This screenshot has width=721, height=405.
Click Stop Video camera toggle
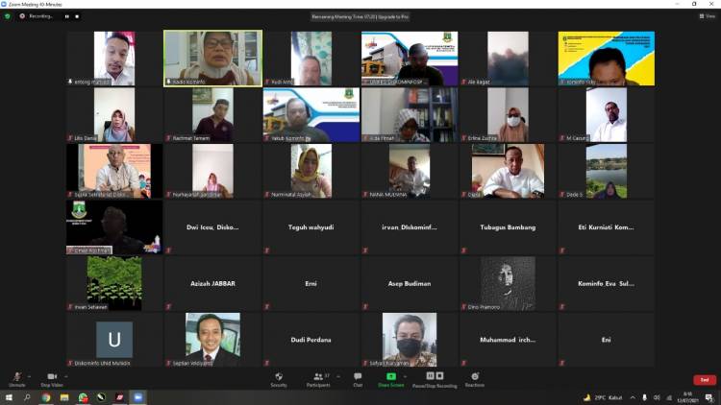coord(52,379)
